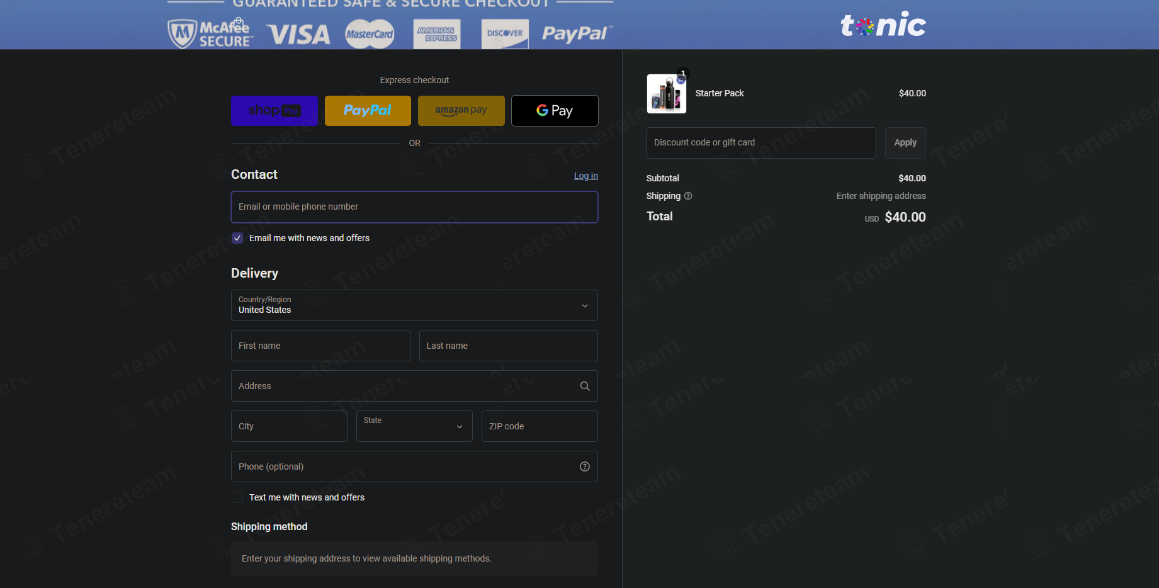This screenshot has width=1159, height=588.
Task: Enable Text me with news and offers
Action: click(x=237, y=497)
